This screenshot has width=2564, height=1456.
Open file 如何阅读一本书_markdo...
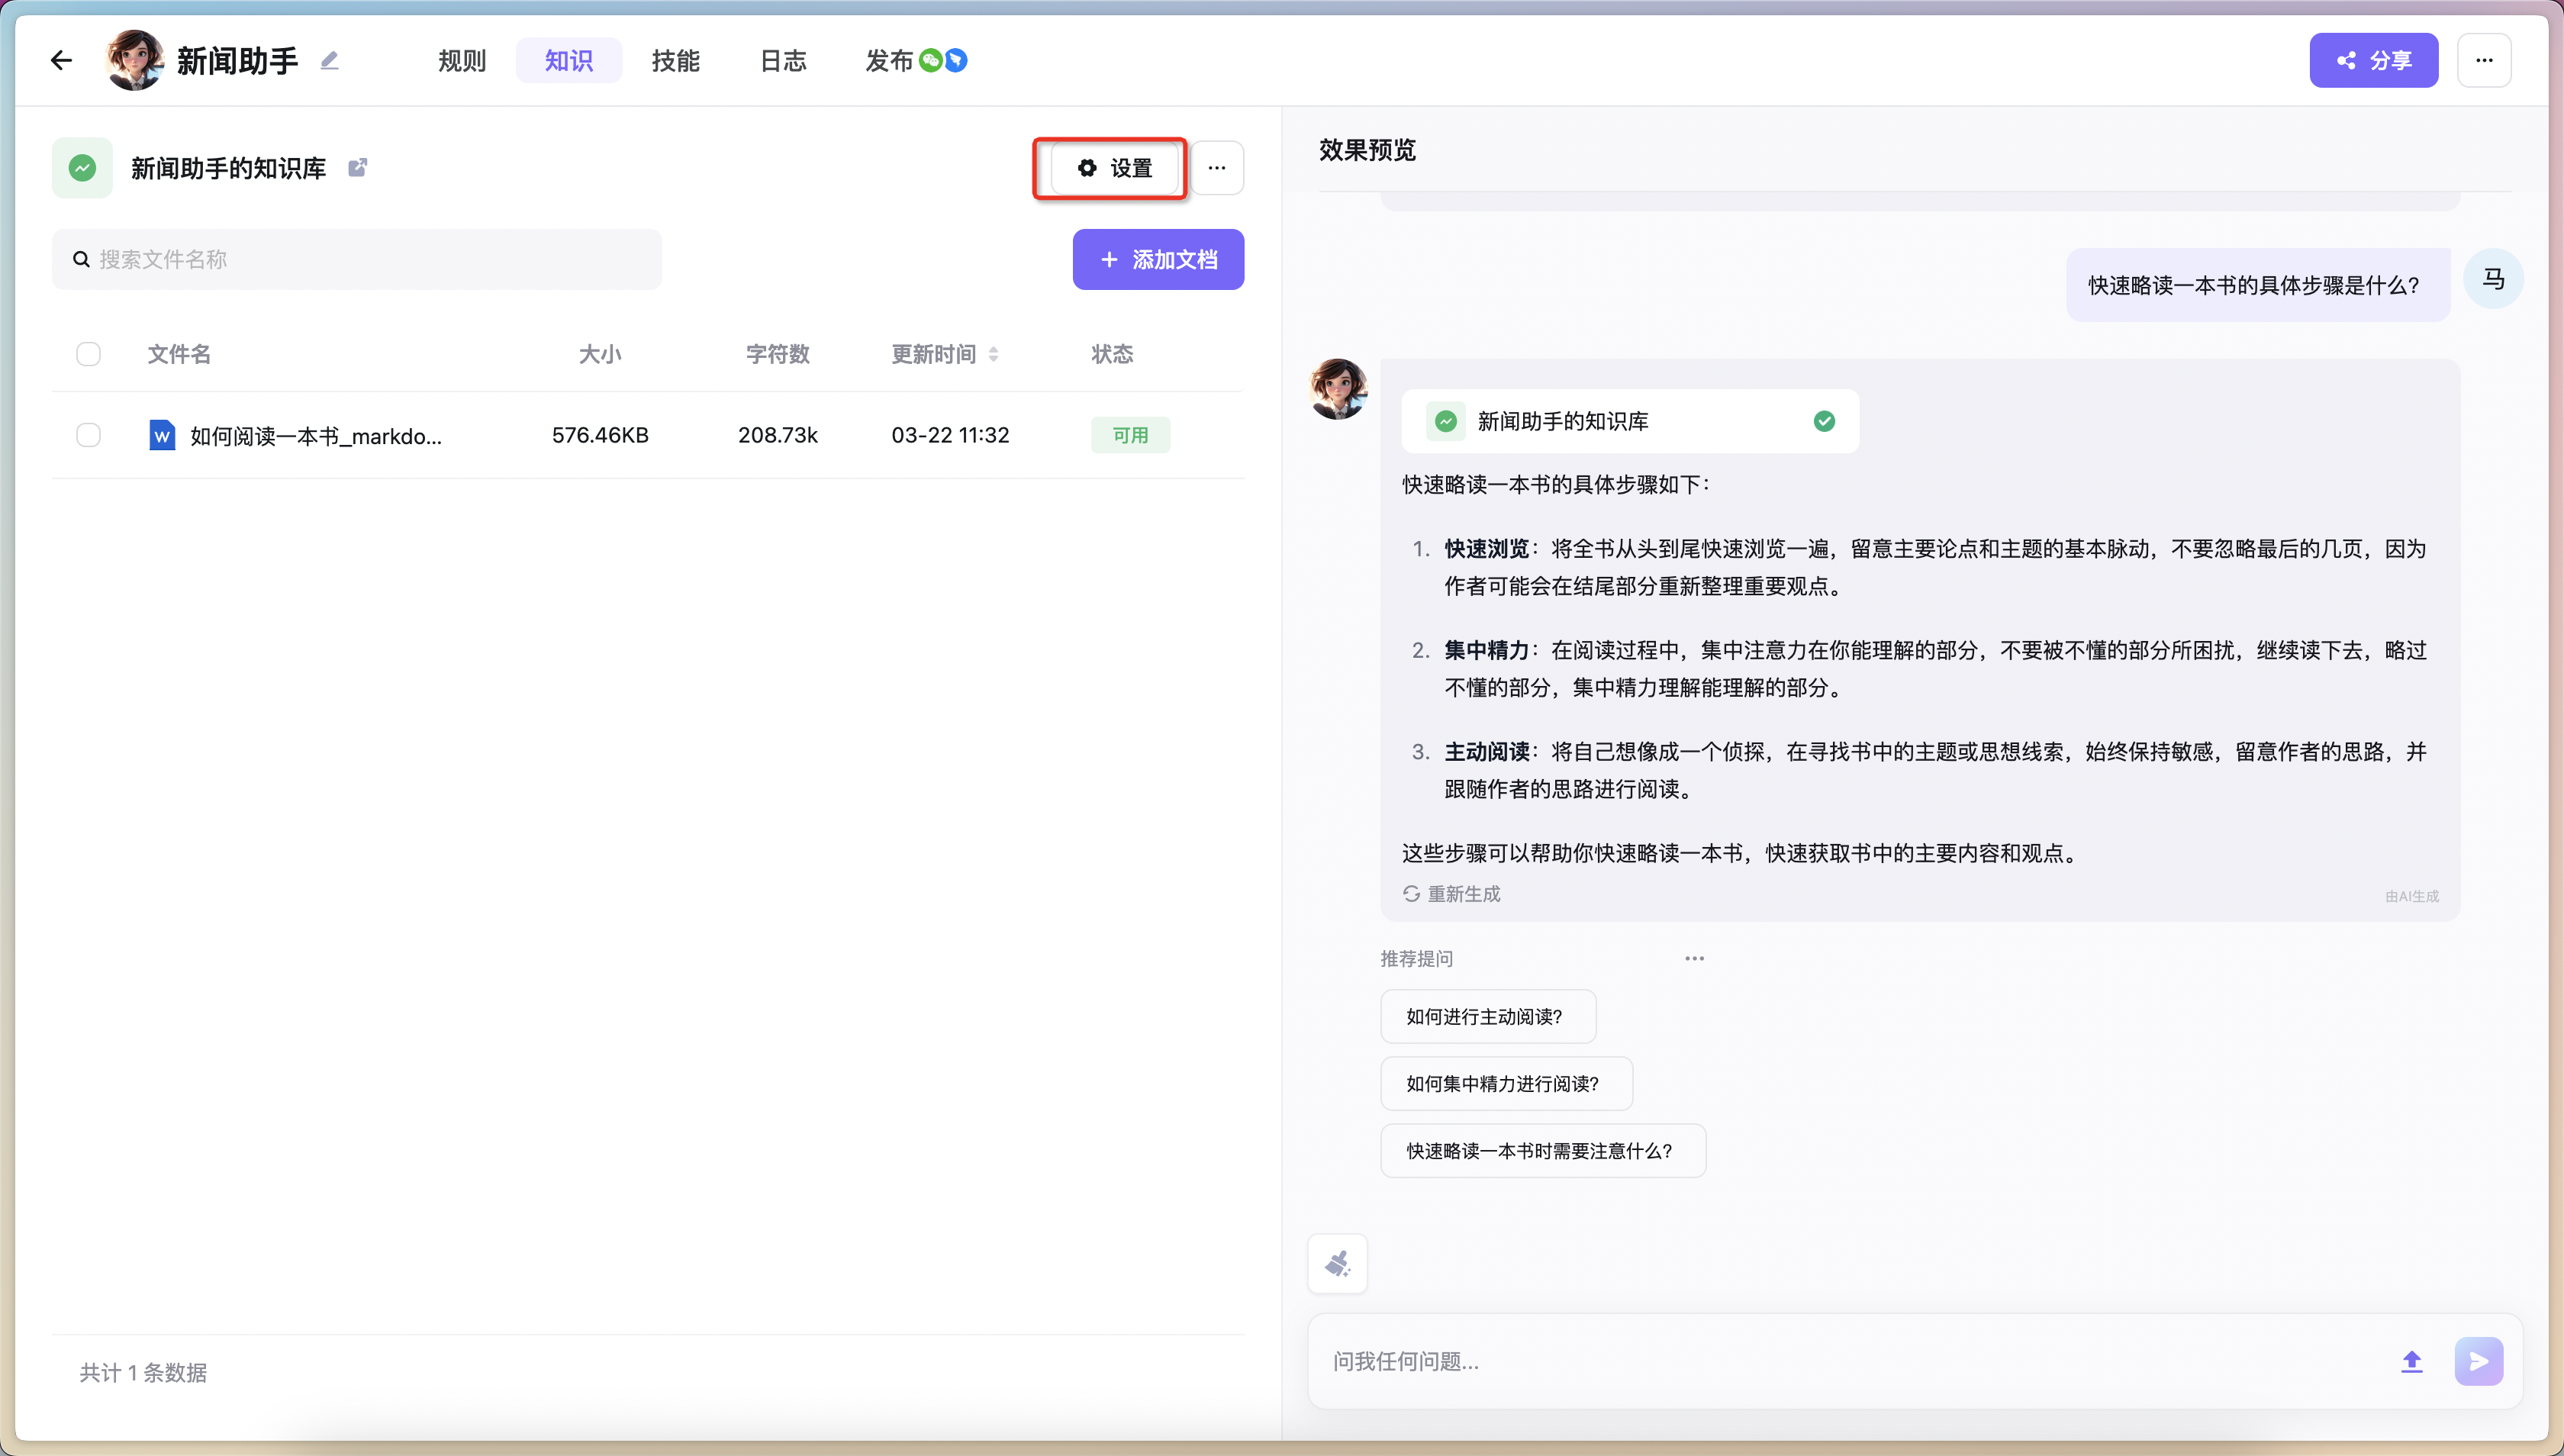tap(316, 436)
